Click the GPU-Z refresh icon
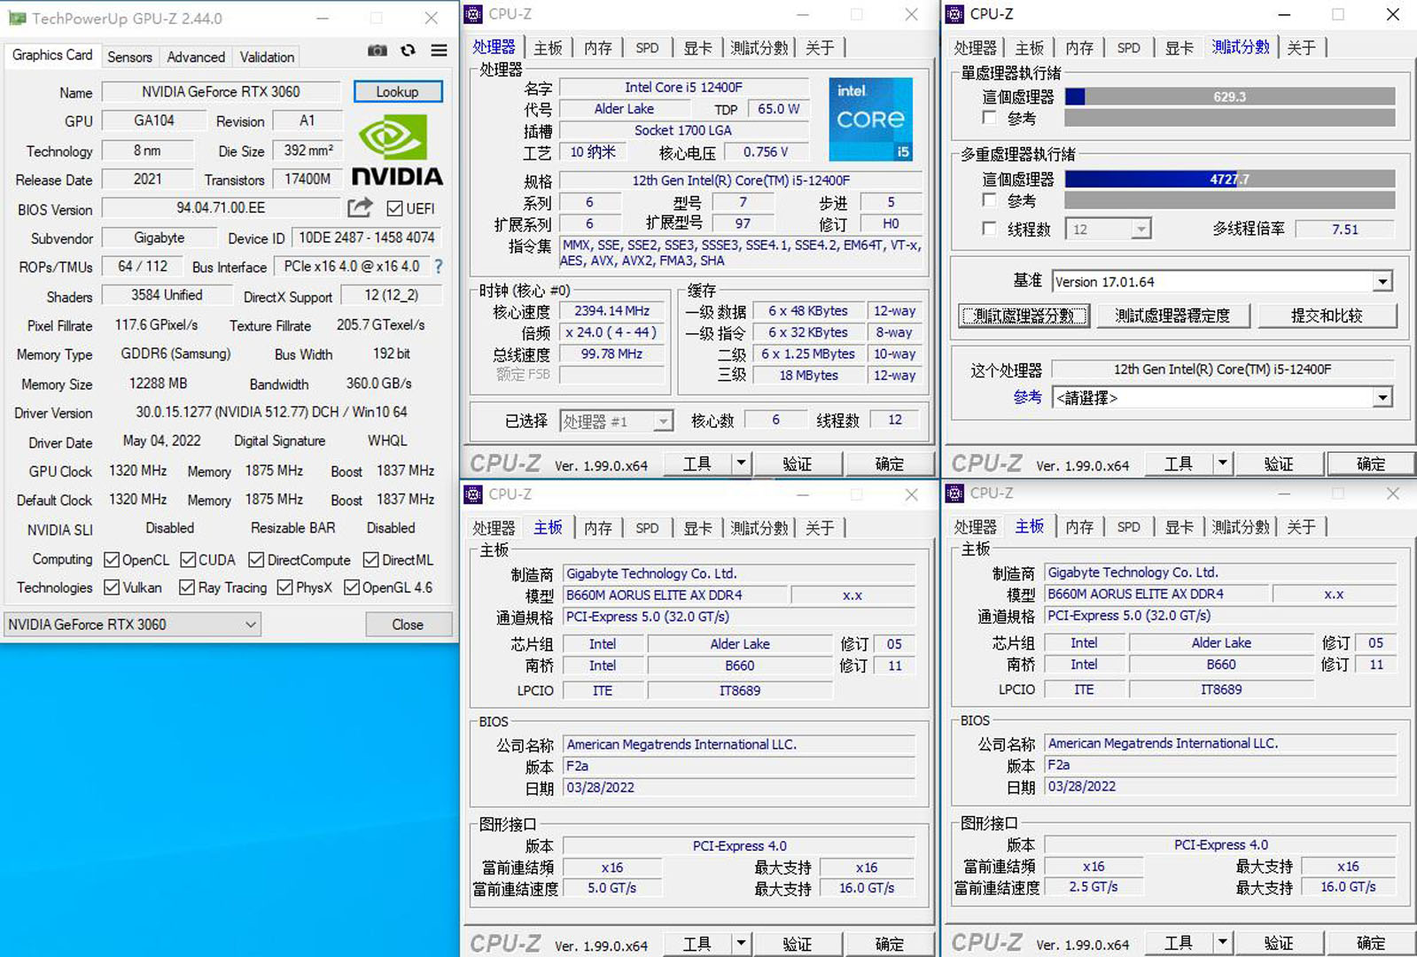The image size is (1417, 957). 408,51
